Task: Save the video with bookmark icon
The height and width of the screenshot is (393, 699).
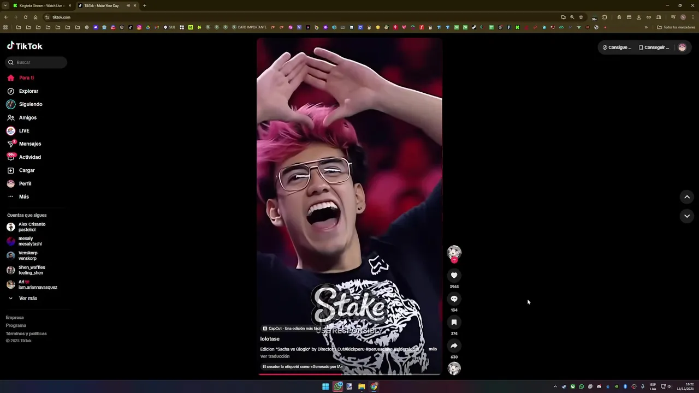Action: pos(454,322)
